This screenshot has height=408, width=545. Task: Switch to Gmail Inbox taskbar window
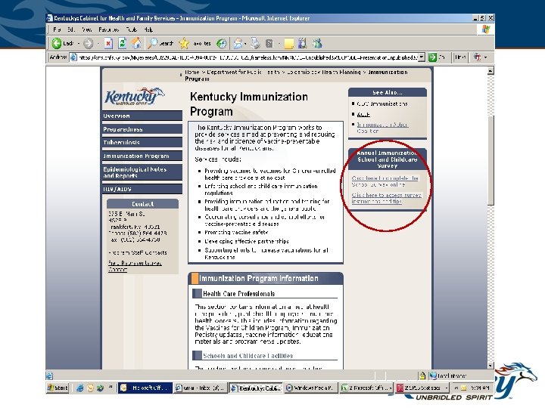pos(201,388)
